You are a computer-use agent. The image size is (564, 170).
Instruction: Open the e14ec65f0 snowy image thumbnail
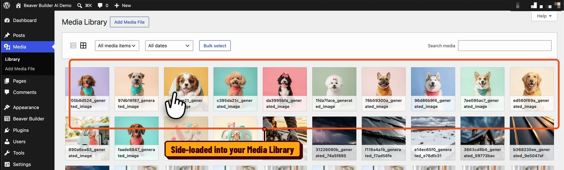[433, 138]
